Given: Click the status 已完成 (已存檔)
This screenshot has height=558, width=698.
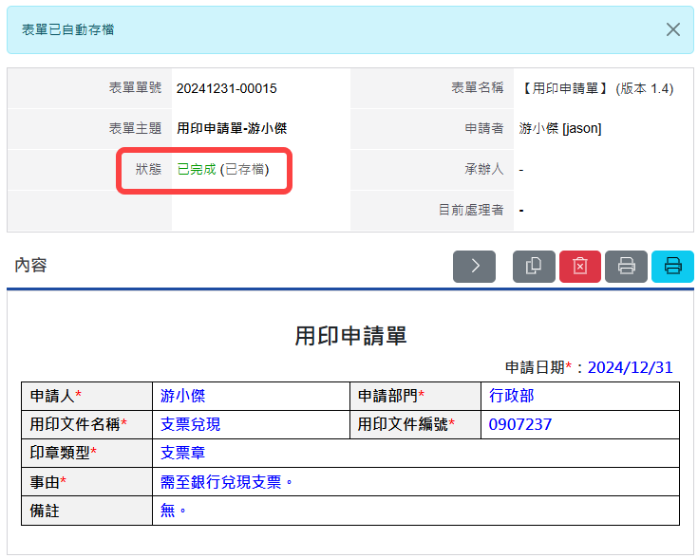Looking at the screenshot, I should click(x=223, y=170).
